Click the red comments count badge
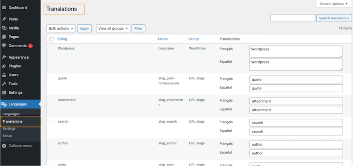 30,46
